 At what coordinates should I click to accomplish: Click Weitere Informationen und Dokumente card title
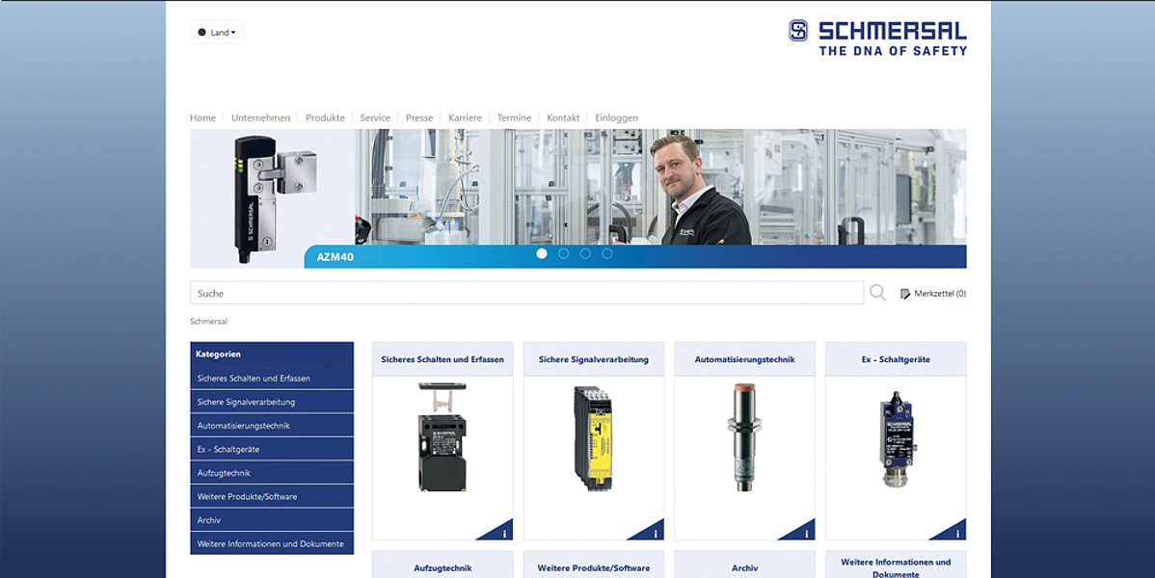click(x=896, y=567)
